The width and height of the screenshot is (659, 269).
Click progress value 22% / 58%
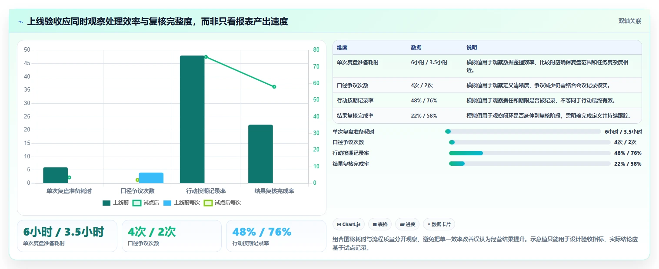[x=628, y=164]
